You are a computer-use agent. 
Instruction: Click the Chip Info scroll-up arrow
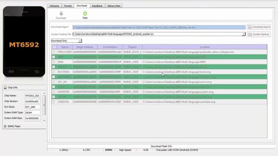(44, 94)
